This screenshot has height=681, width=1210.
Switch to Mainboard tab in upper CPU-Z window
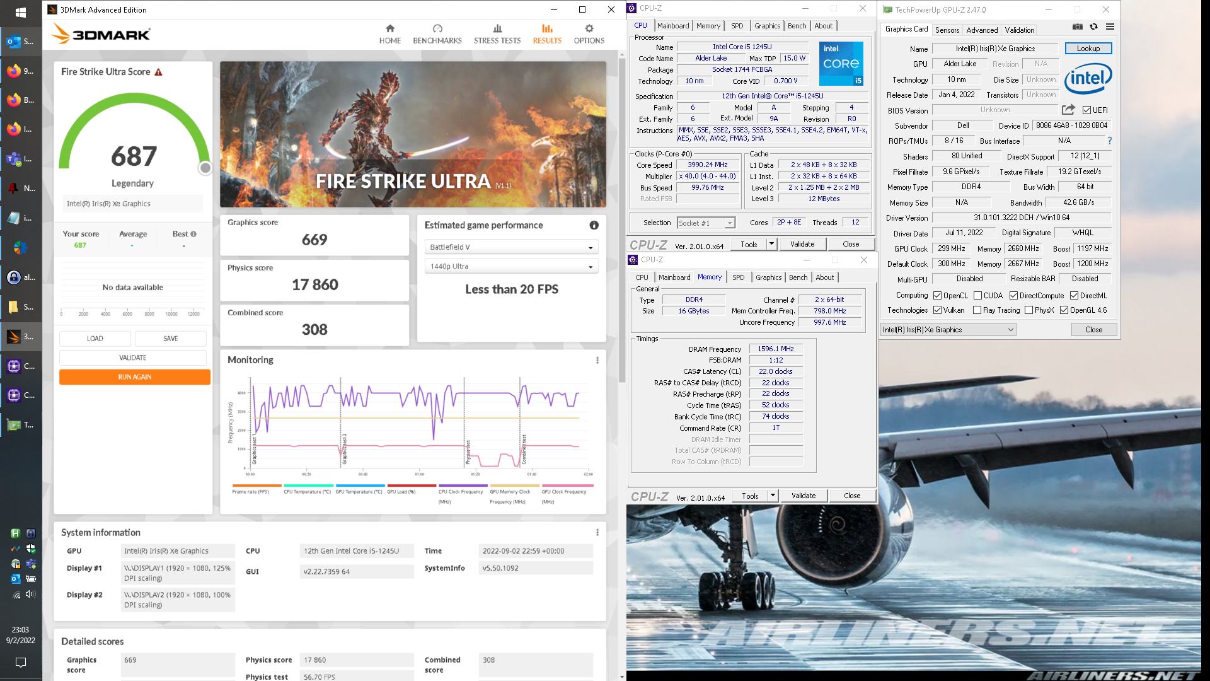click(x=673, y=26)
